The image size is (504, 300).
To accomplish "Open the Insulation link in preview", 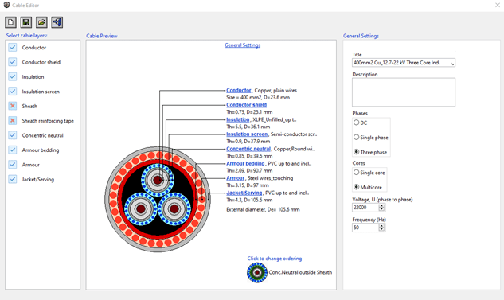I will pos(238,119).
